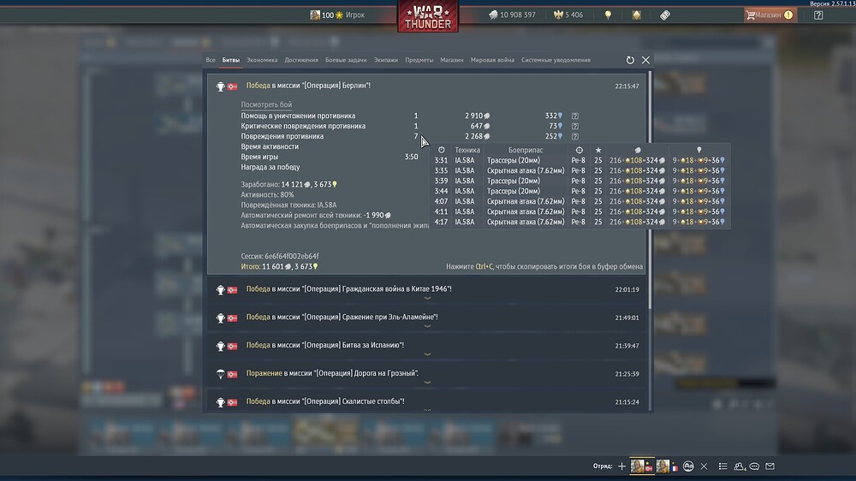Switch to the Системные уведомления tab
The height and width of the screenshot is (481, 856).
(x=556, y=60)
